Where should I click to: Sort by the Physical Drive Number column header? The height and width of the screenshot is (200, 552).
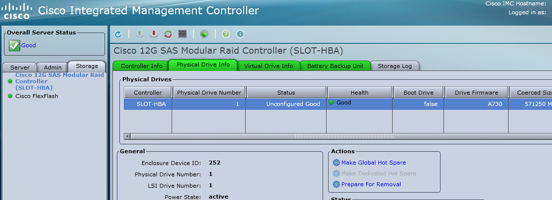(x=209, y=93)
